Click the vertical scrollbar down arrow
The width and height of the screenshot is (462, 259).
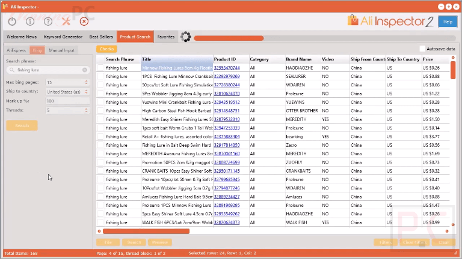[453, 225]
